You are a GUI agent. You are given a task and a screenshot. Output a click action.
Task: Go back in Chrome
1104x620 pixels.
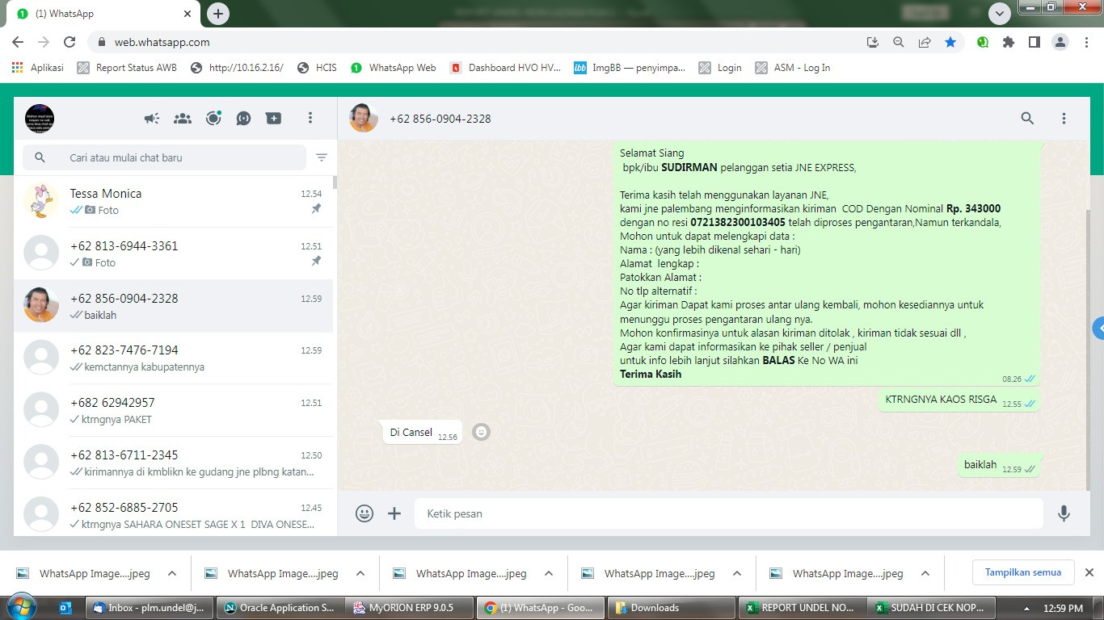pos(18,42)
